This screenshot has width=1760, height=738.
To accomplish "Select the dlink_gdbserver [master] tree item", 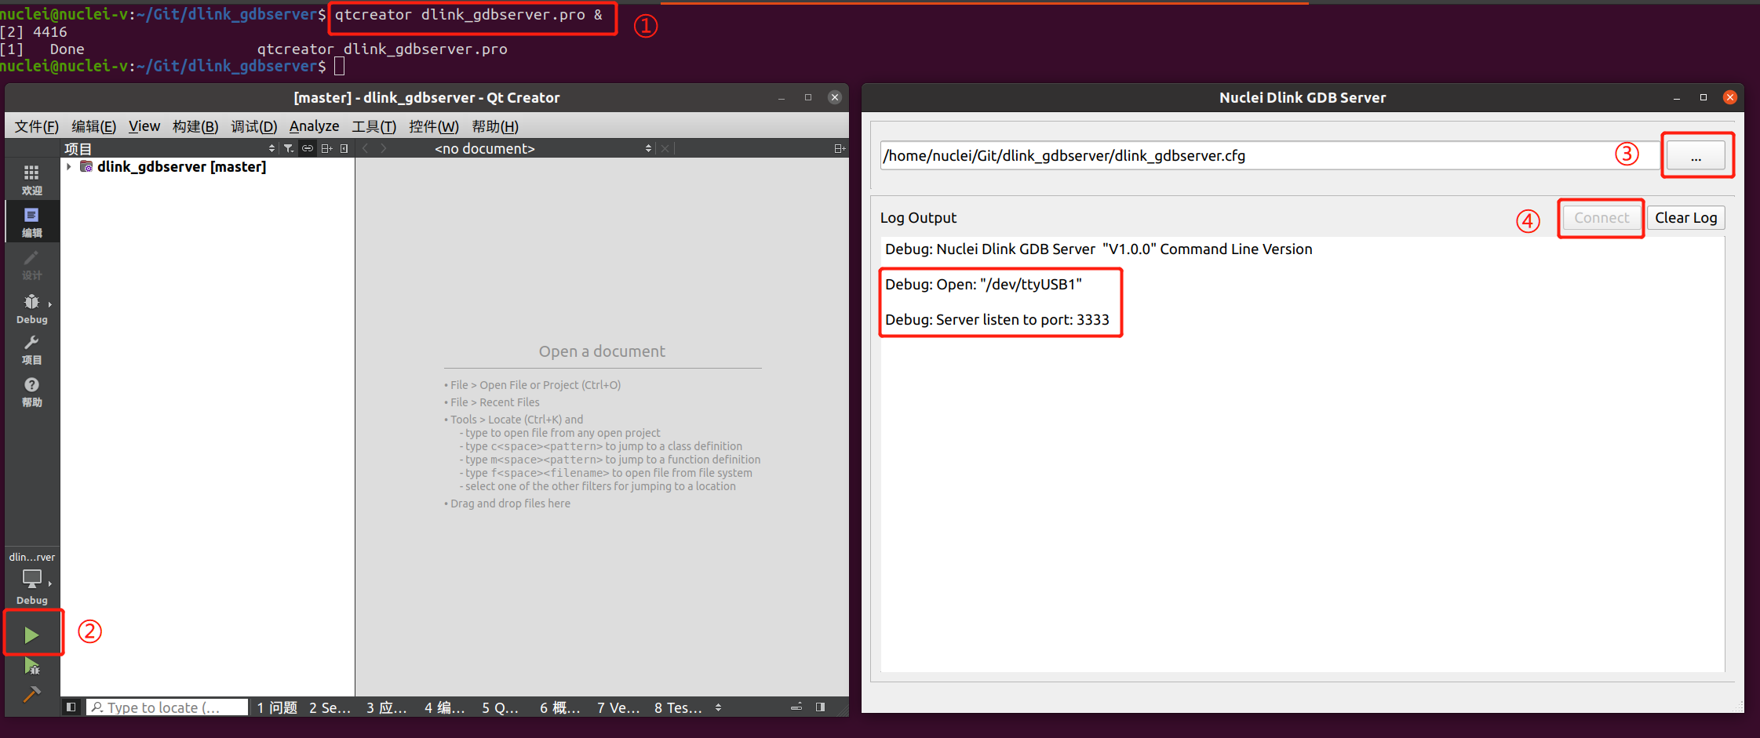I will [x=181, y=167].
